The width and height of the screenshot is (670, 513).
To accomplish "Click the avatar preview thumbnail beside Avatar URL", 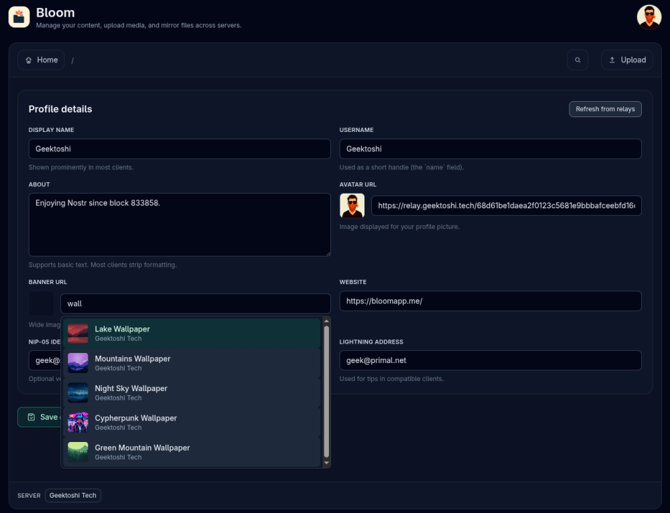I will (352, 206).
